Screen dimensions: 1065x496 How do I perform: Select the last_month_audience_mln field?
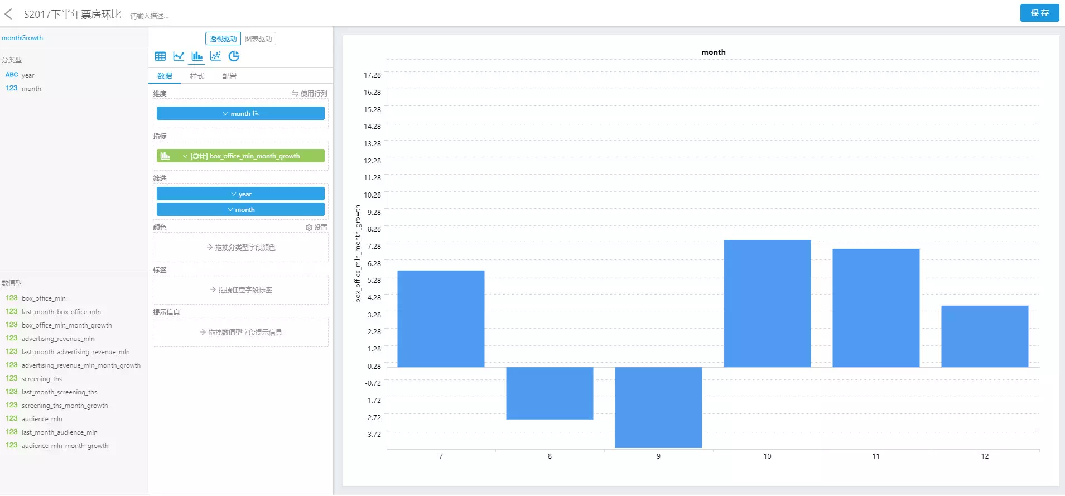pyautogui.click(x=59, y=432)
